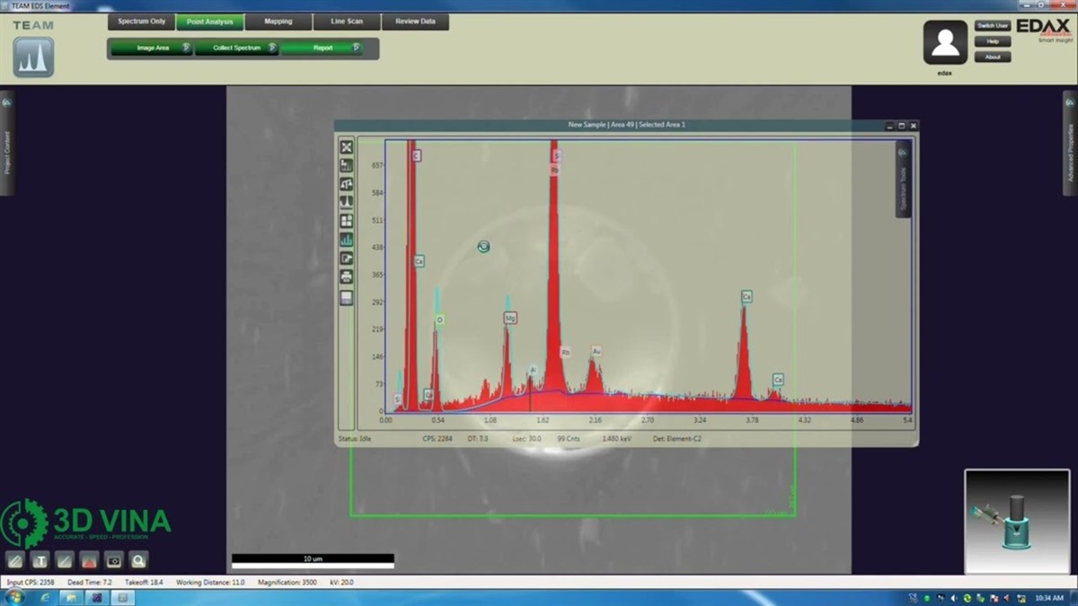Toggle the green bar-chart spectrum display button

coord(347,240)
